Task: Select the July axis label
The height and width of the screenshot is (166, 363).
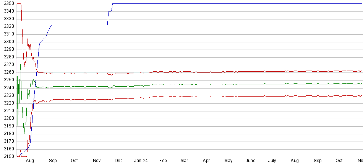Action: click(x=272, y=161)
